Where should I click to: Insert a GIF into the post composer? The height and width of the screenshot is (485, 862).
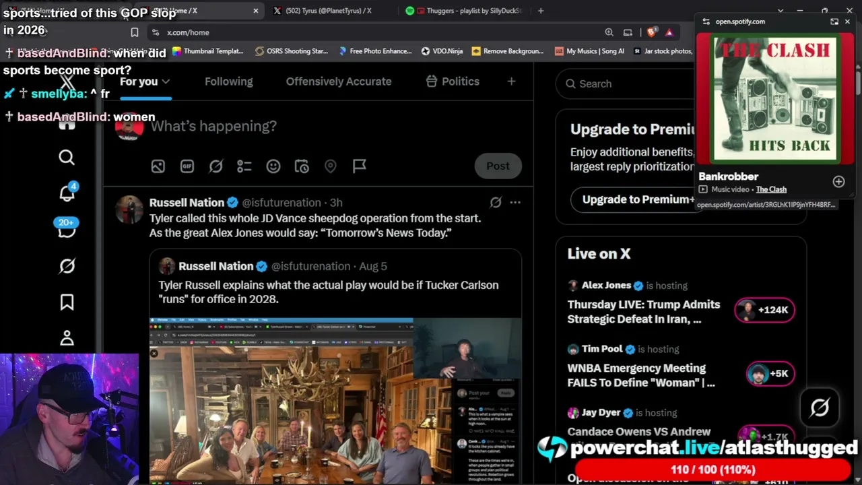coord(187,166)
